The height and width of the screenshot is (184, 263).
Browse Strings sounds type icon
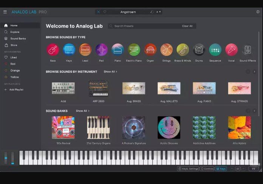coord(166,49)
